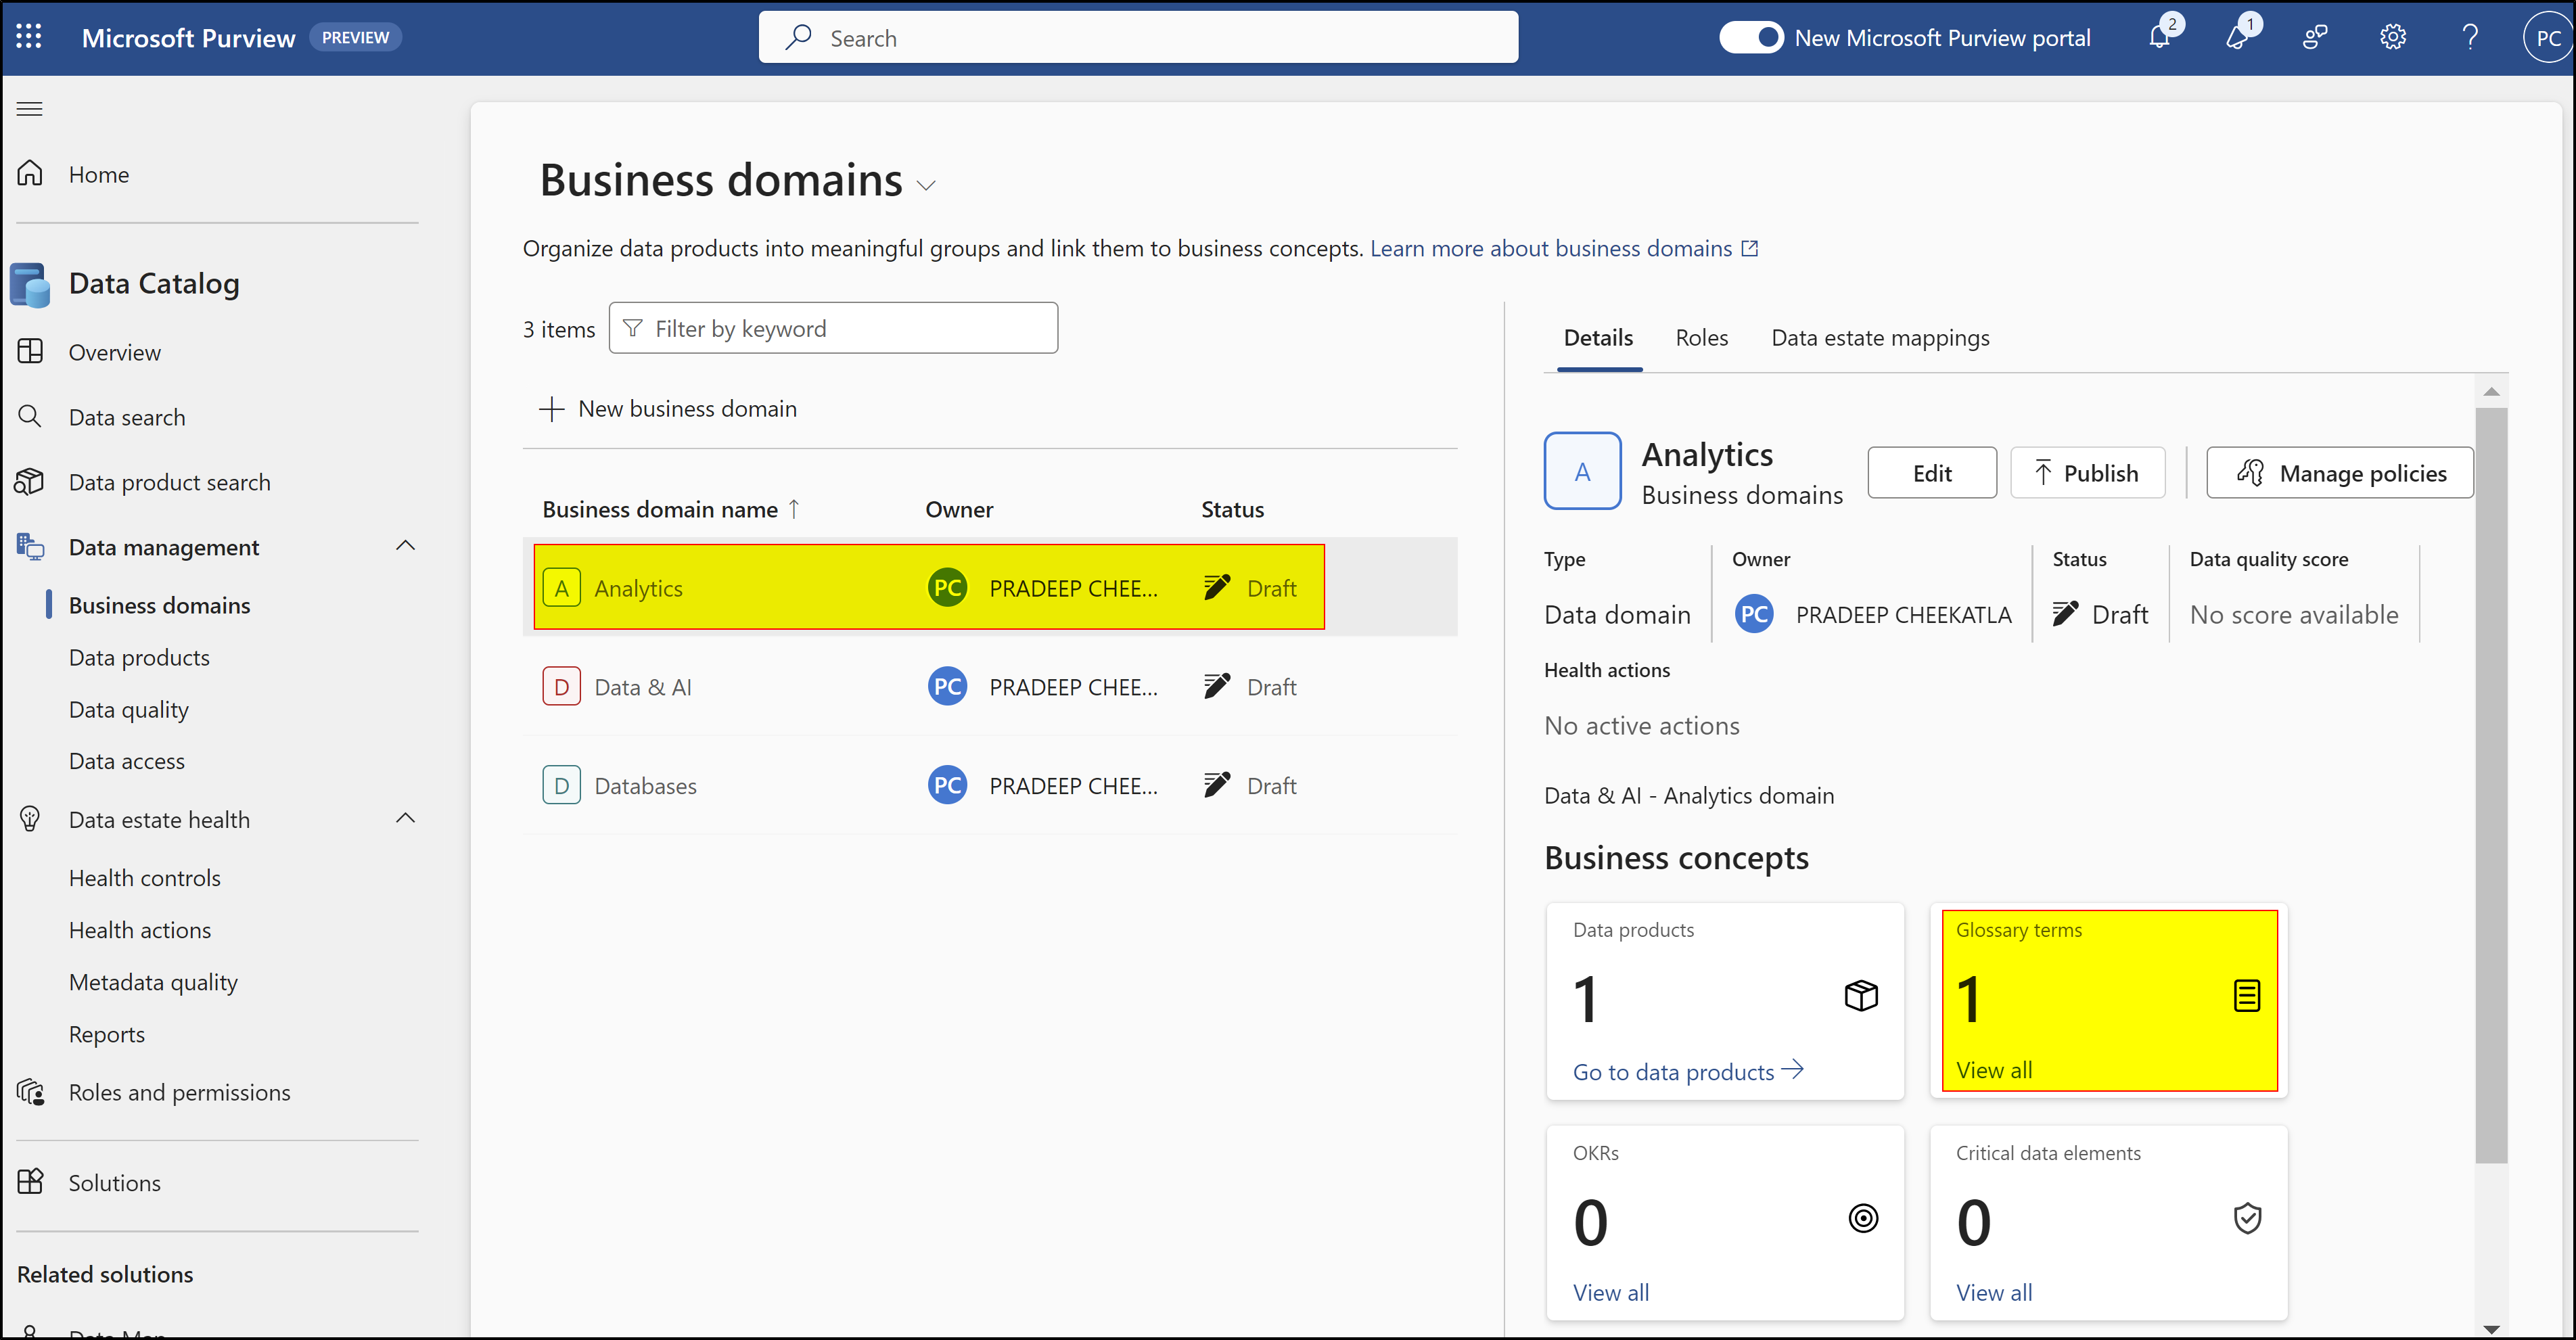Open the What's new megaphone icon
Image resolution: width=2576 pixels, height=1340 pixels.
point(2237,37)
